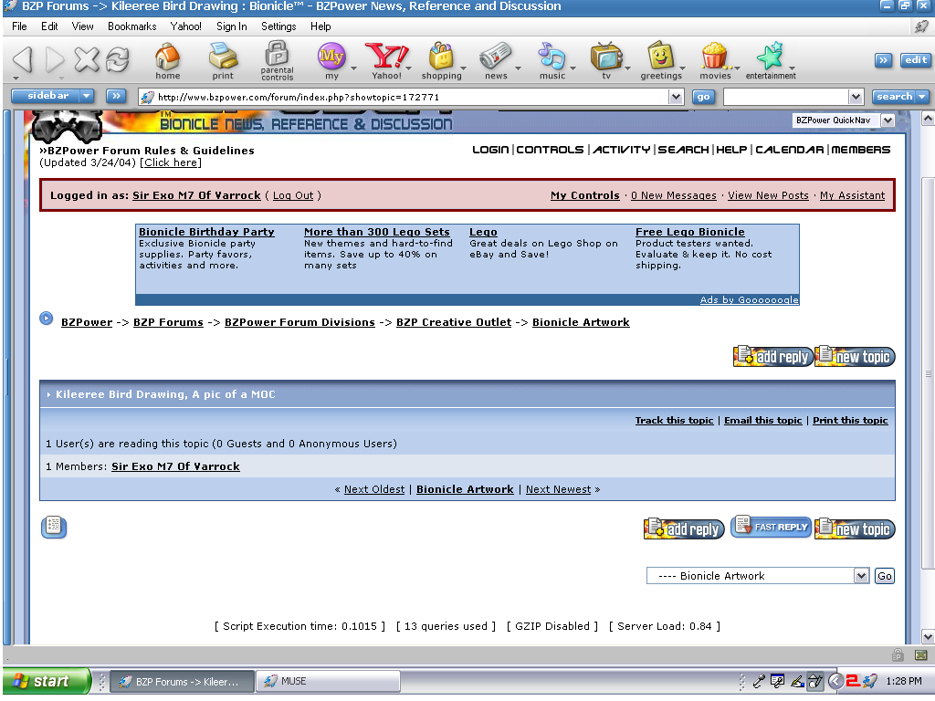The width and height of the screenshot is (935, 701).
Task: Open the home toolbar icon
Action: point(168,61)
